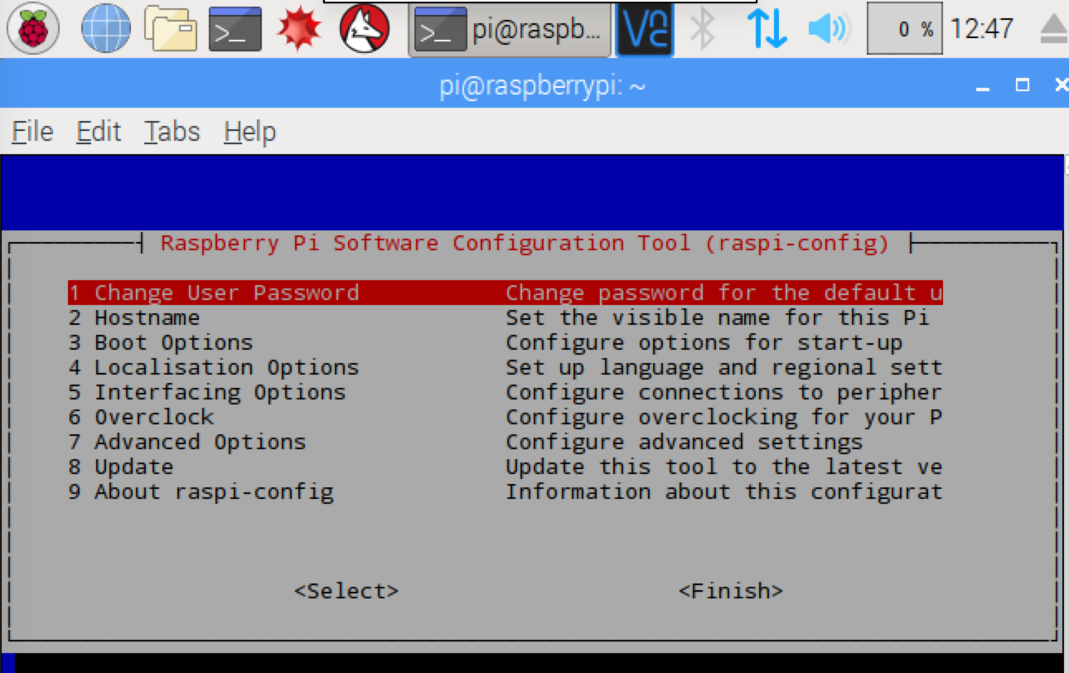Open the Mathematica red spiky icon

click(299, 29)
